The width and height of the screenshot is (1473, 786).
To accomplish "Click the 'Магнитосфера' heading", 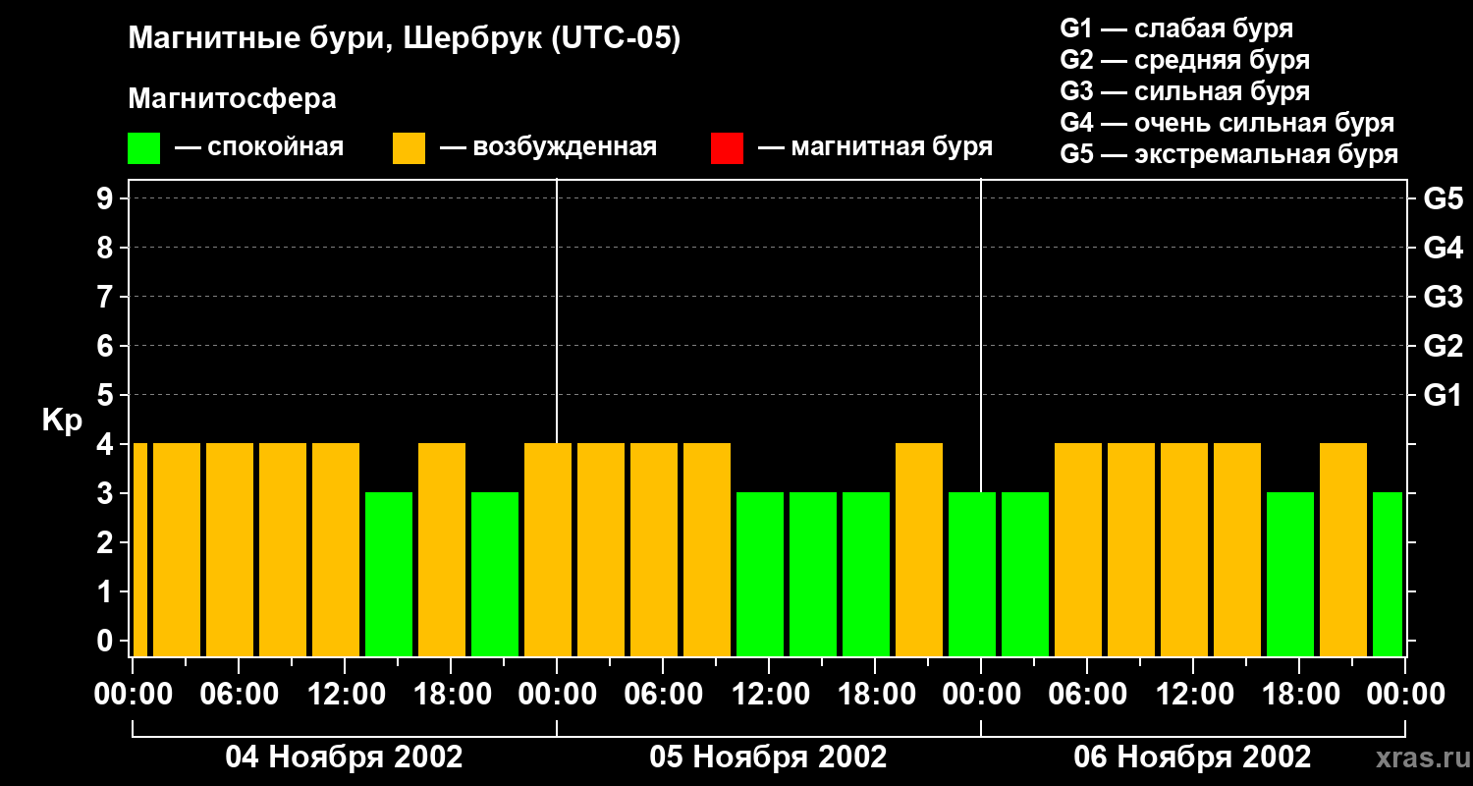I will [x=232, y=99].
